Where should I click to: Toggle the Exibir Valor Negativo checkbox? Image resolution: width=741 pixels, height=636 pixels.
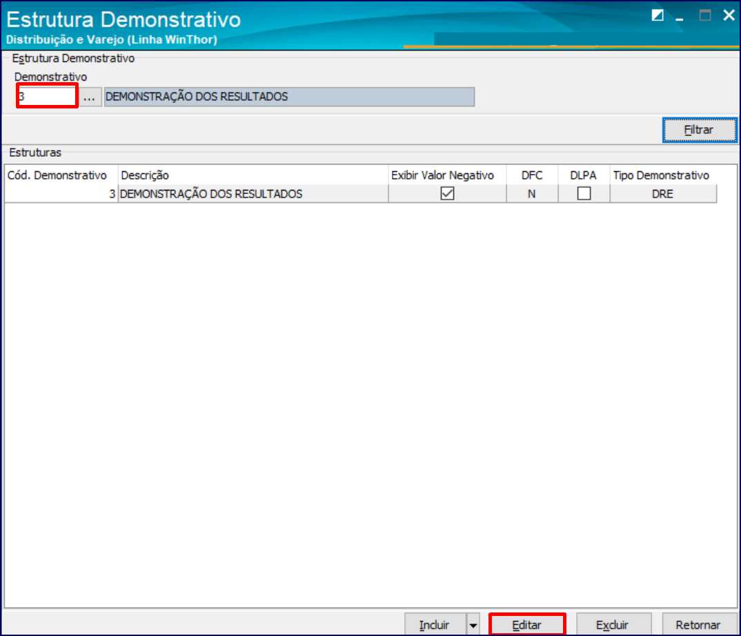pos(447,193)
